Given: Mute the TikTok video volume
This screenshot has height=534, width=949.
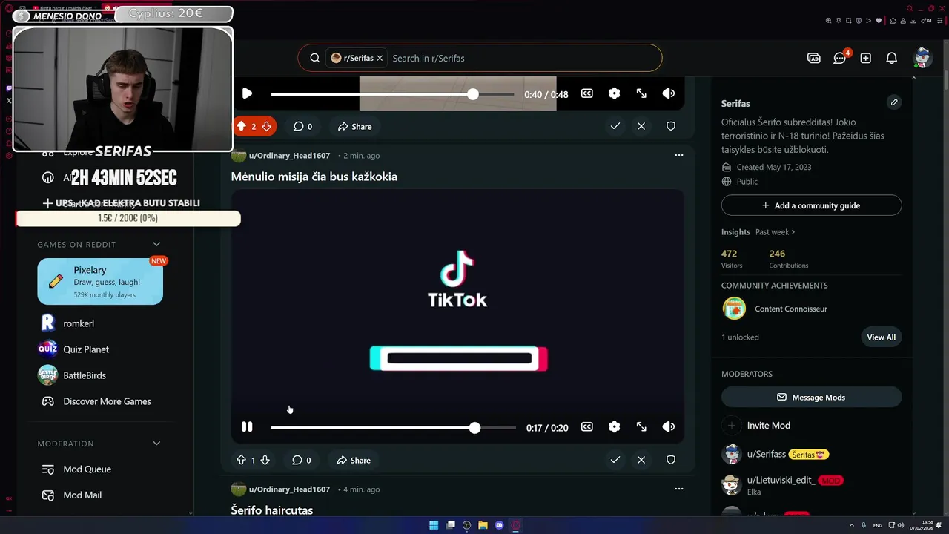Looking at the screenshot, I should (x=668, y=427).
